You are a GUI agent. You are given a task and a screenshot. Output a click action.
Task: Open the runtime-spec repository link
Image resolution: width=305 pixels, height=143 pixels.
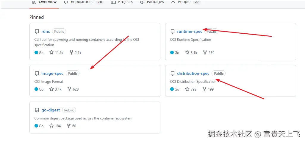pos(190,31)
